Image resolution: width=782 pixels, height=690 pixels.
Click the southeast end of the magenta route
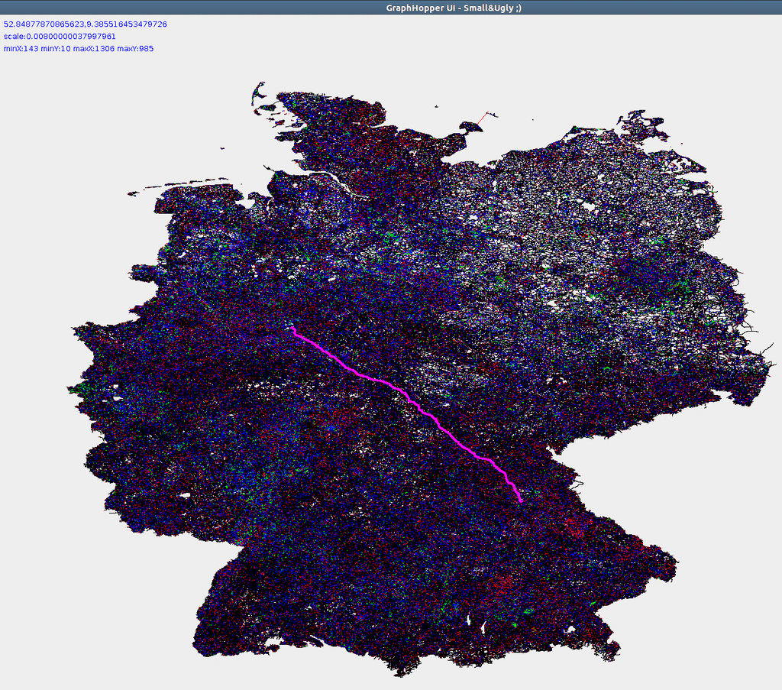tap(520, 500)
